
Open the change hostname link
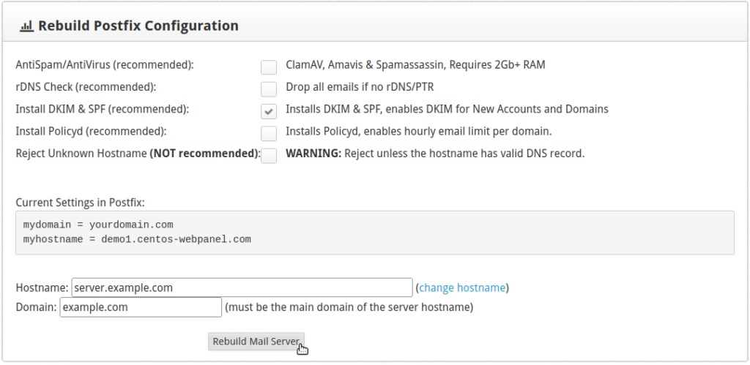[x=461, y=287]
